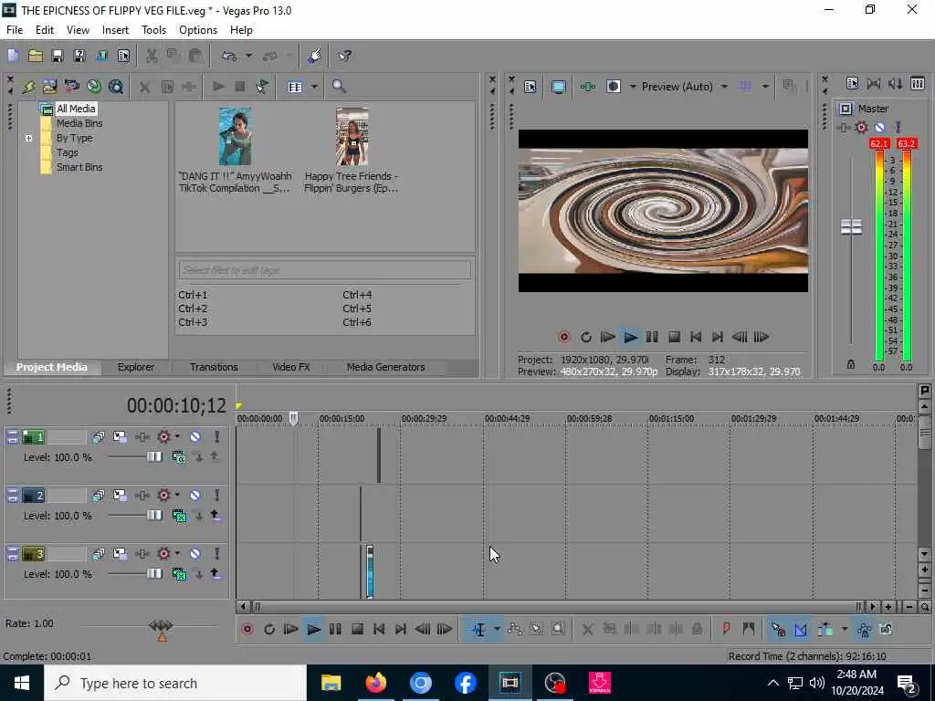Viewport: 935px width, 701px height.
Task: Select the Media Bins folder
Action: point(79,123)
